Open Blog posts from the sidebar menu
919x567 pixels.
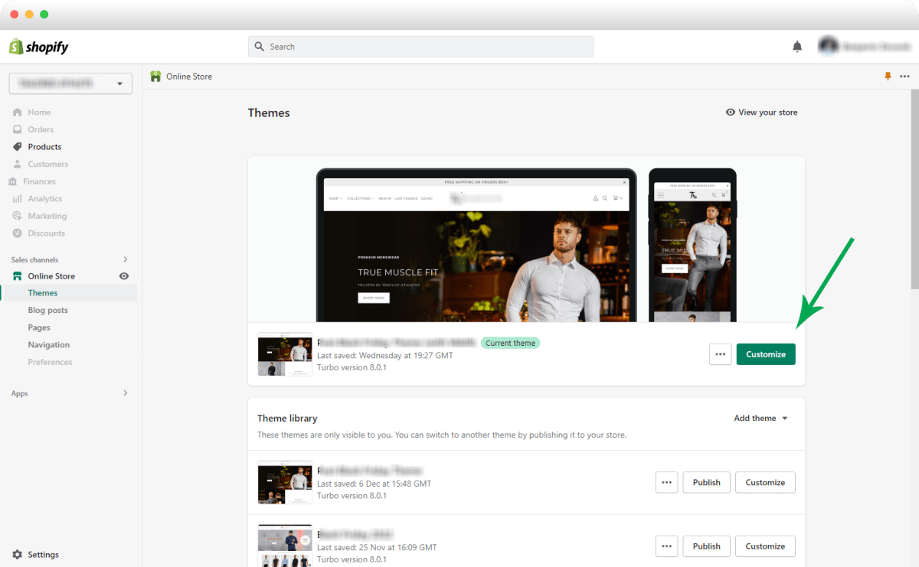click(x=46, y=310)
